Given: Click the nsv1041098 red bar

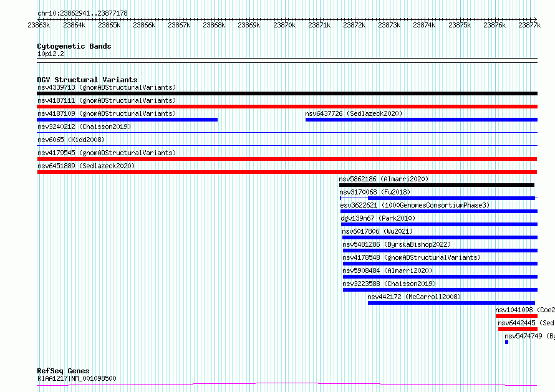Looking at the screenshot, I should (516, 316).
